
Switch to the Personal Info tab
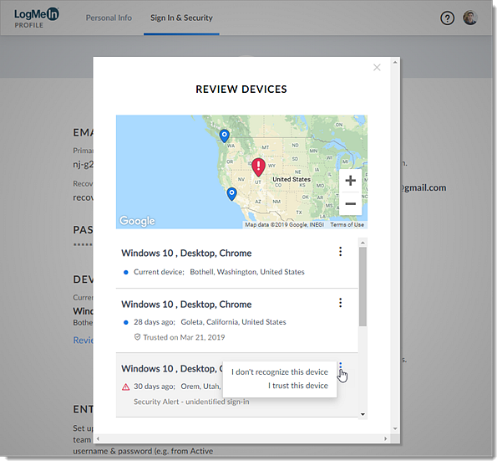(109, 18)
